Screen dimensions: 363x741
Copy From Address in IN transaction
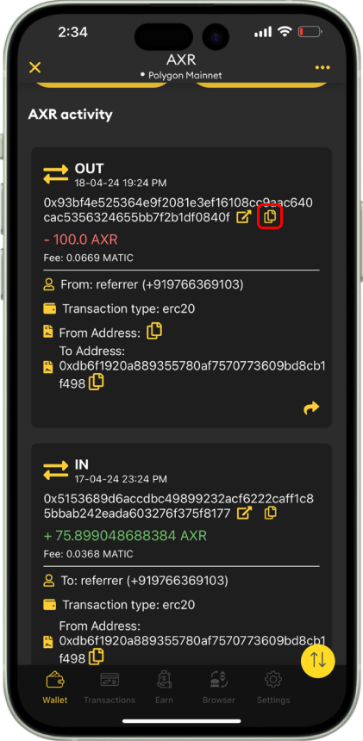click(x=96, y=657)
